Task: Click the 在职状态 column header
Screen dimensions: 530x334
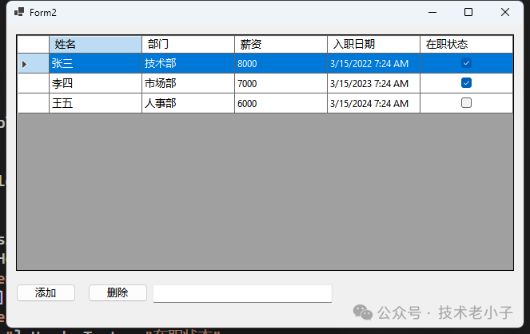Action: click(x=466, y=44)
